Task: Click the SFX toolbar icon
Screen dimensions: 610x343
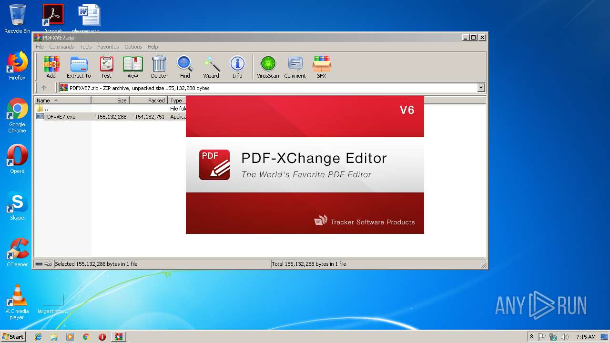Action: (322, 67)
